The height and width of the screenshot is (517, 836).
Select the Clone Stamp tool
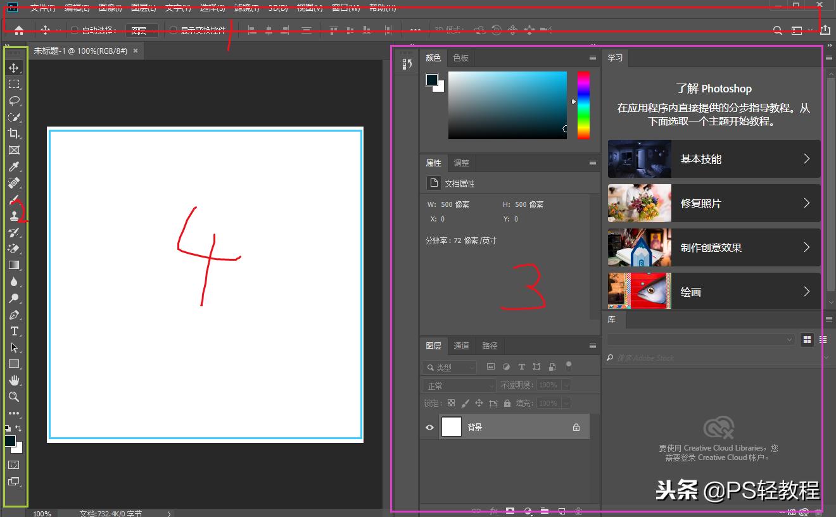(x=14, y=216)
